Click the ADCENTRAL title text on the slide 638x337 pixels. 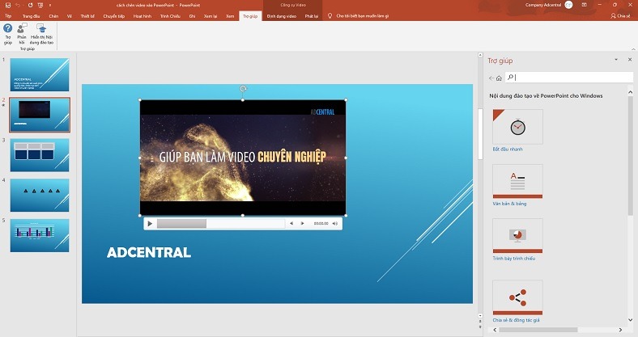click(149, 252)
